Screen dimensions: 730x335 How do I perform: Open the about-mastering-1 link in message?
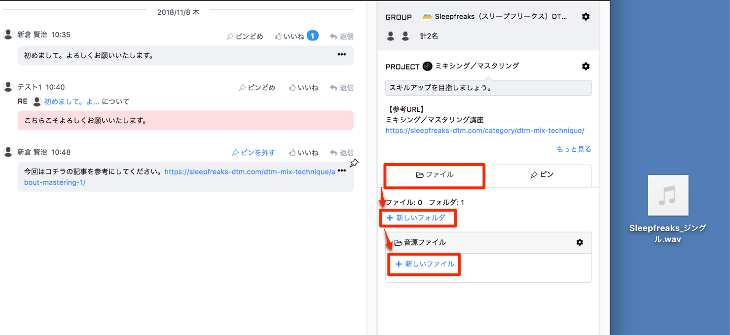pyautogui.click(x=180, y=177)
